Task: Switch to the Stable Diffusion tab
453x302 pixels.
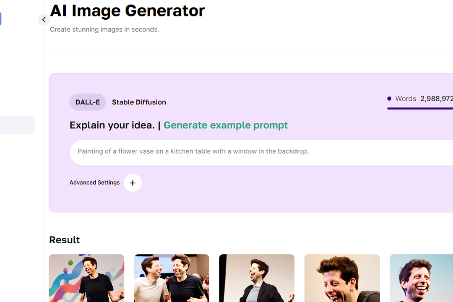Action: pyautogui.click(x=139, y=102)
